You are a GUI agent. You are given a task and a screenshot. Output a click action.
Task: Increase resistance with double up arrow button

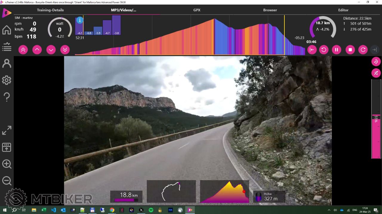pyautogui.click(x=23, y=50)
